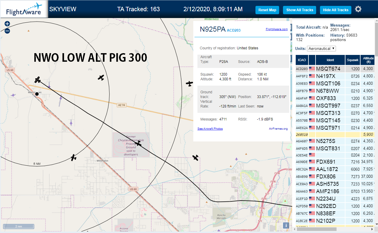The image size is (378, 233).
Task: Open the FlightAware.com link
Action: tap(276, 29)
